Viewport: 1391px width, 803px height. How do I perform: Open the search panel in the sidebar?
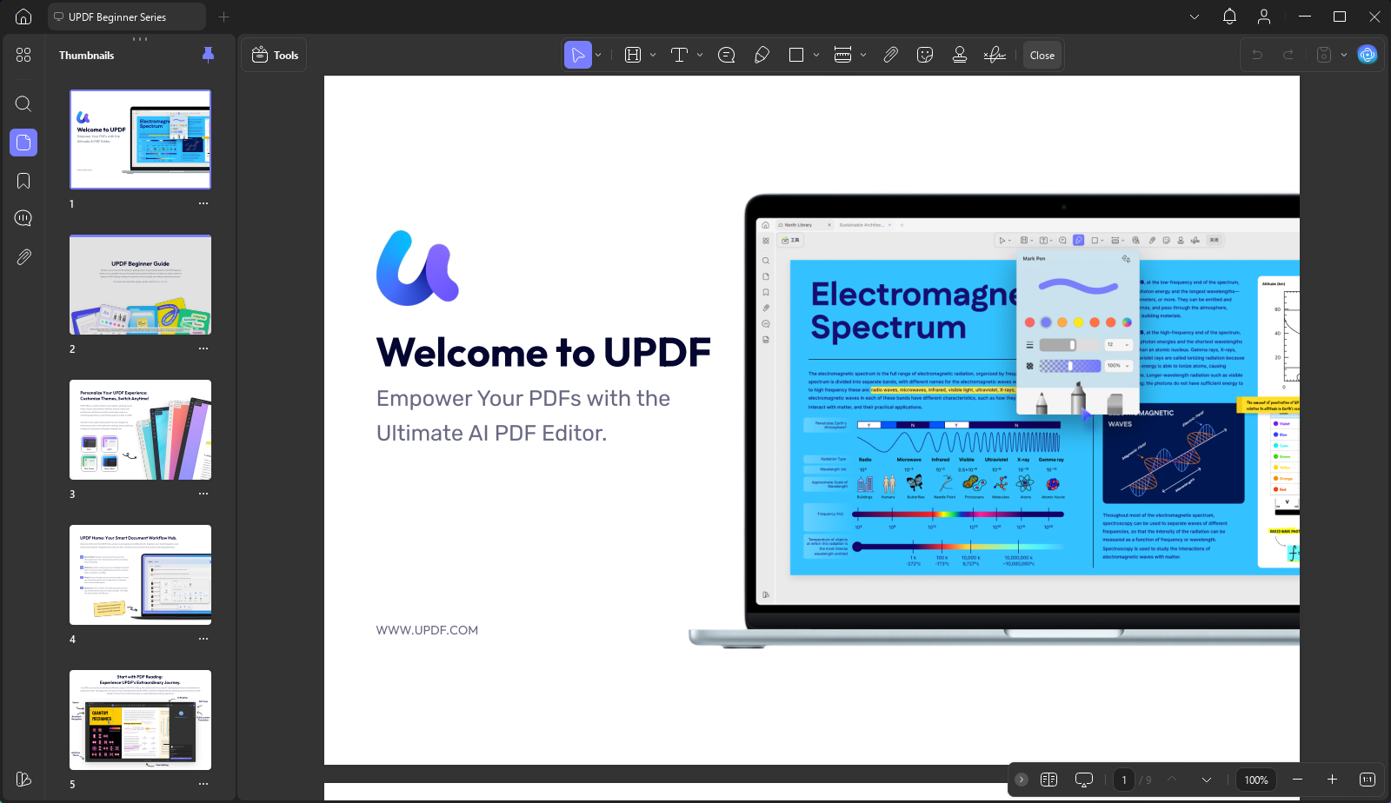23,104
